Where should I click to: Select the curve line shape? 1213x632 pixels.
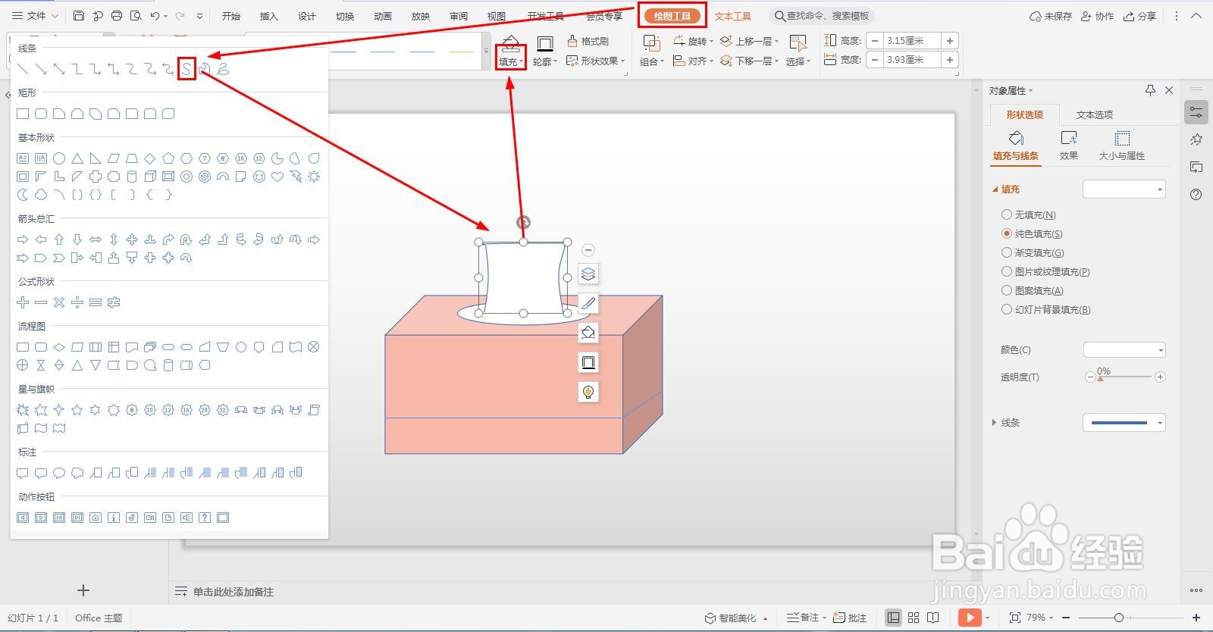pos(186,70)
